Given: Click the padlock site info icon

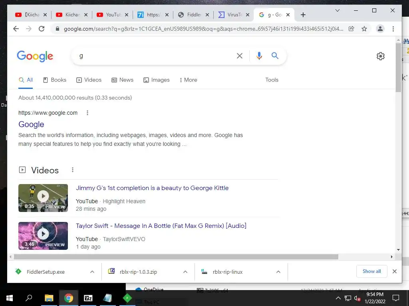Looking at the screenshot, I should click(x=58, y=29).
